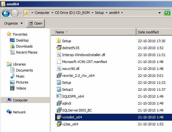This screenshot has width=172, height=132.
Task: Click the Setup2 application icon
Action: (59, 89)
